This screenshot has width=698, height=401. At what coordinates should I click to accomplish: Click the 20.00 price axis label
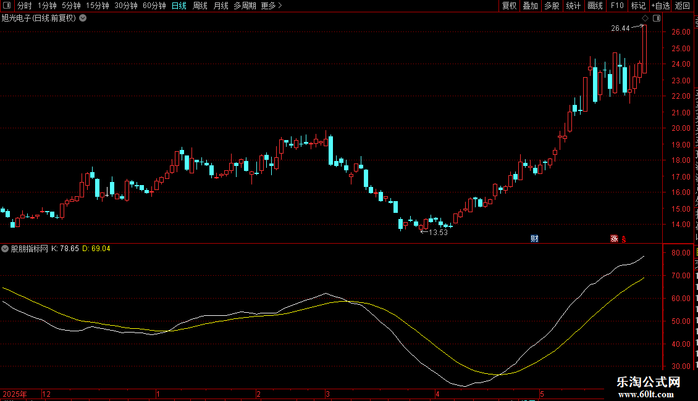(x=681, y=128)
